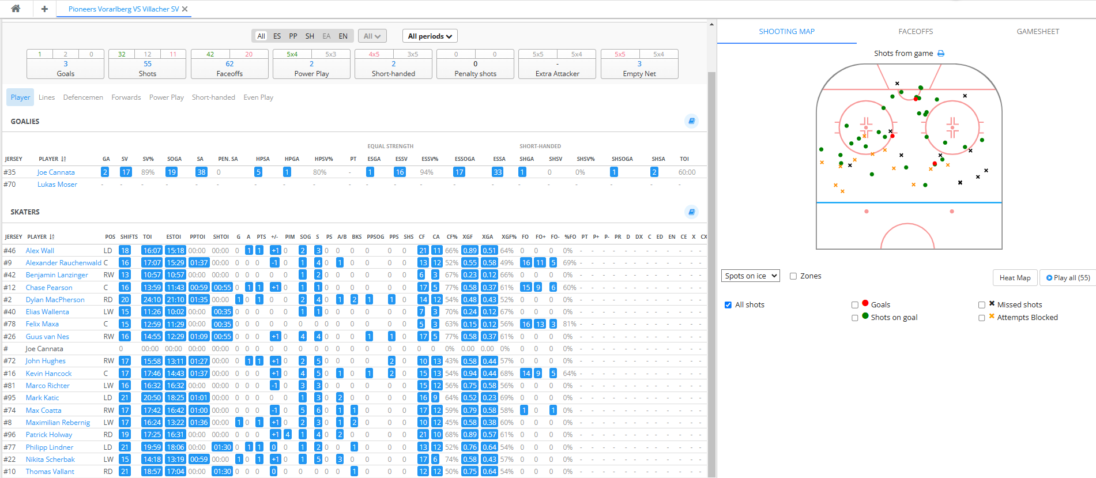Open the All periods dropdown
The width and height of the screenshot is (1096, 478).
430,36
